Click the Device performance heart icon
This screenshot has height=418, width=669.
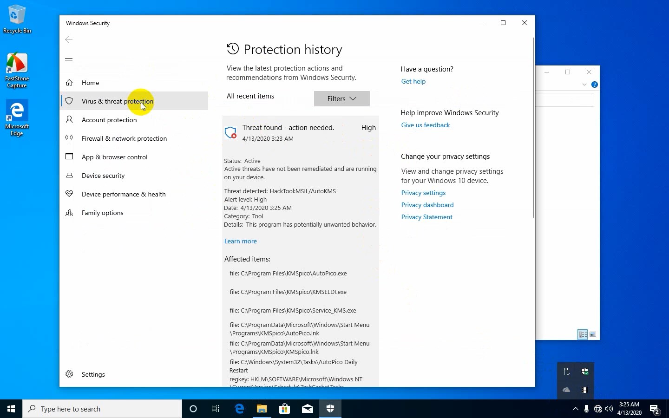(69, 194)
